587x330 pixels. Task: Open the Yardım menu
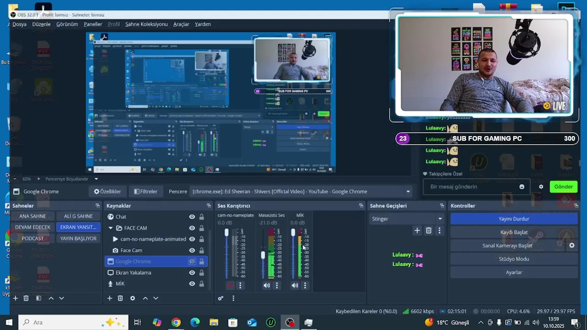[x=203, y=24]
